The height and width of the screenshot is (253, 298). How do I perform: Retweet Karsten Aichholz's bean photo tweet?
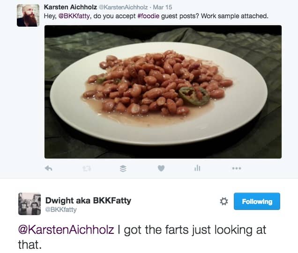pyautogui.click(x=87, y=168)
